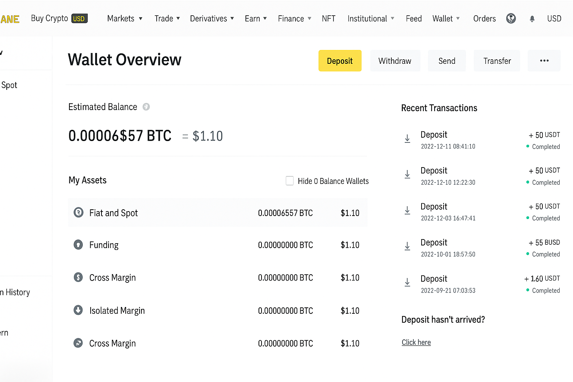Image resolution: width=573 pixels, height=382 pixels.
Task: Go to the NFT menu item
Action: 329,19
